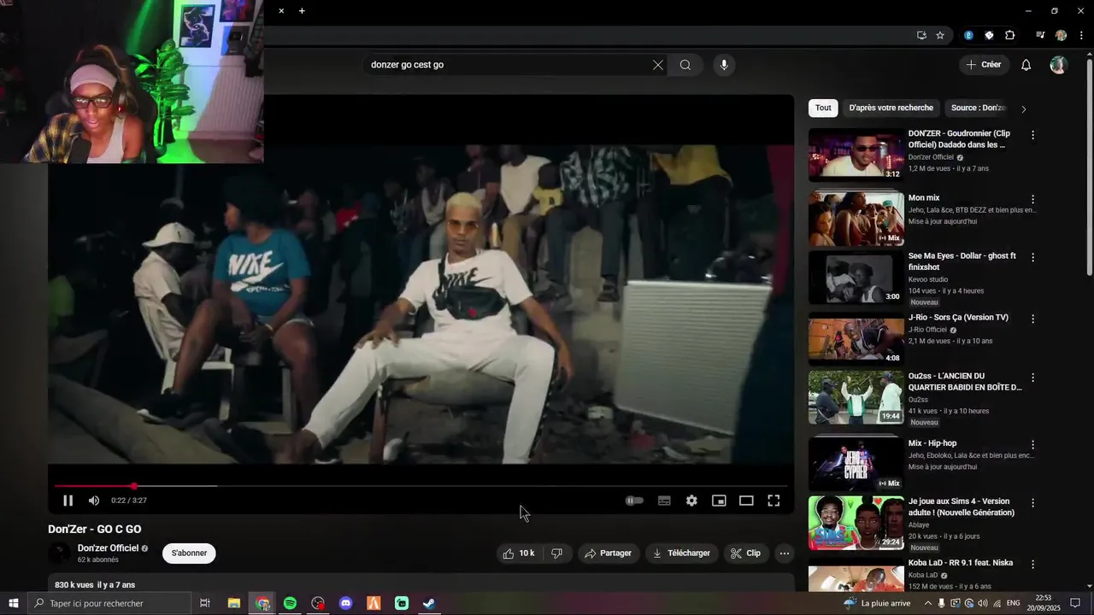The image size is (1094, 615).
Task: Select Source : Don'zer chip
Action: (x=979, y=108)
